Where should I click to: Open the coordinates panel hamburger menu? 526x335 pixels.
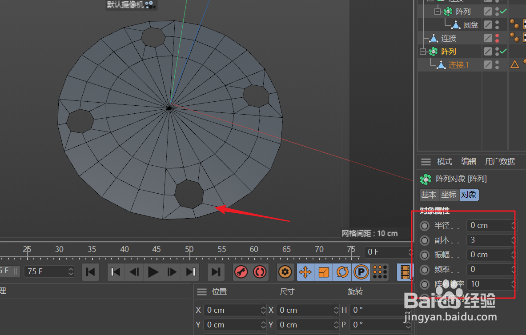point(202,292)
